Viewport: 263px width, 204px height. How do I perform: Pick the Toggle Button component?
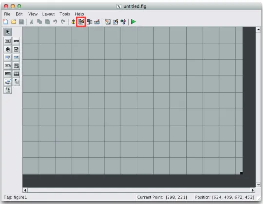(x=7, y=74)
